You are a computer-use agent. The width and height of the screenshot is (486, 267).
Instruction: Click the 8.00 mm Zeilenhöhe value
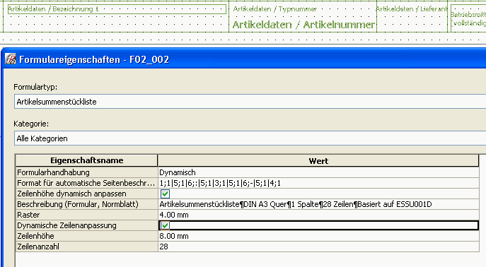318,236
